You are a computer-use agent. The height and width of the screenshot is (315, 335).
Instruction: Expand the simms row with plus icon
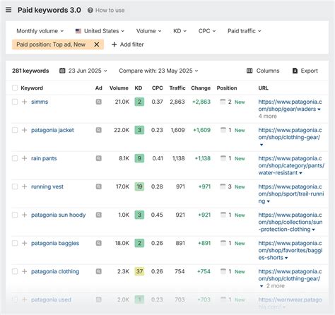click(x=24, y=102)
